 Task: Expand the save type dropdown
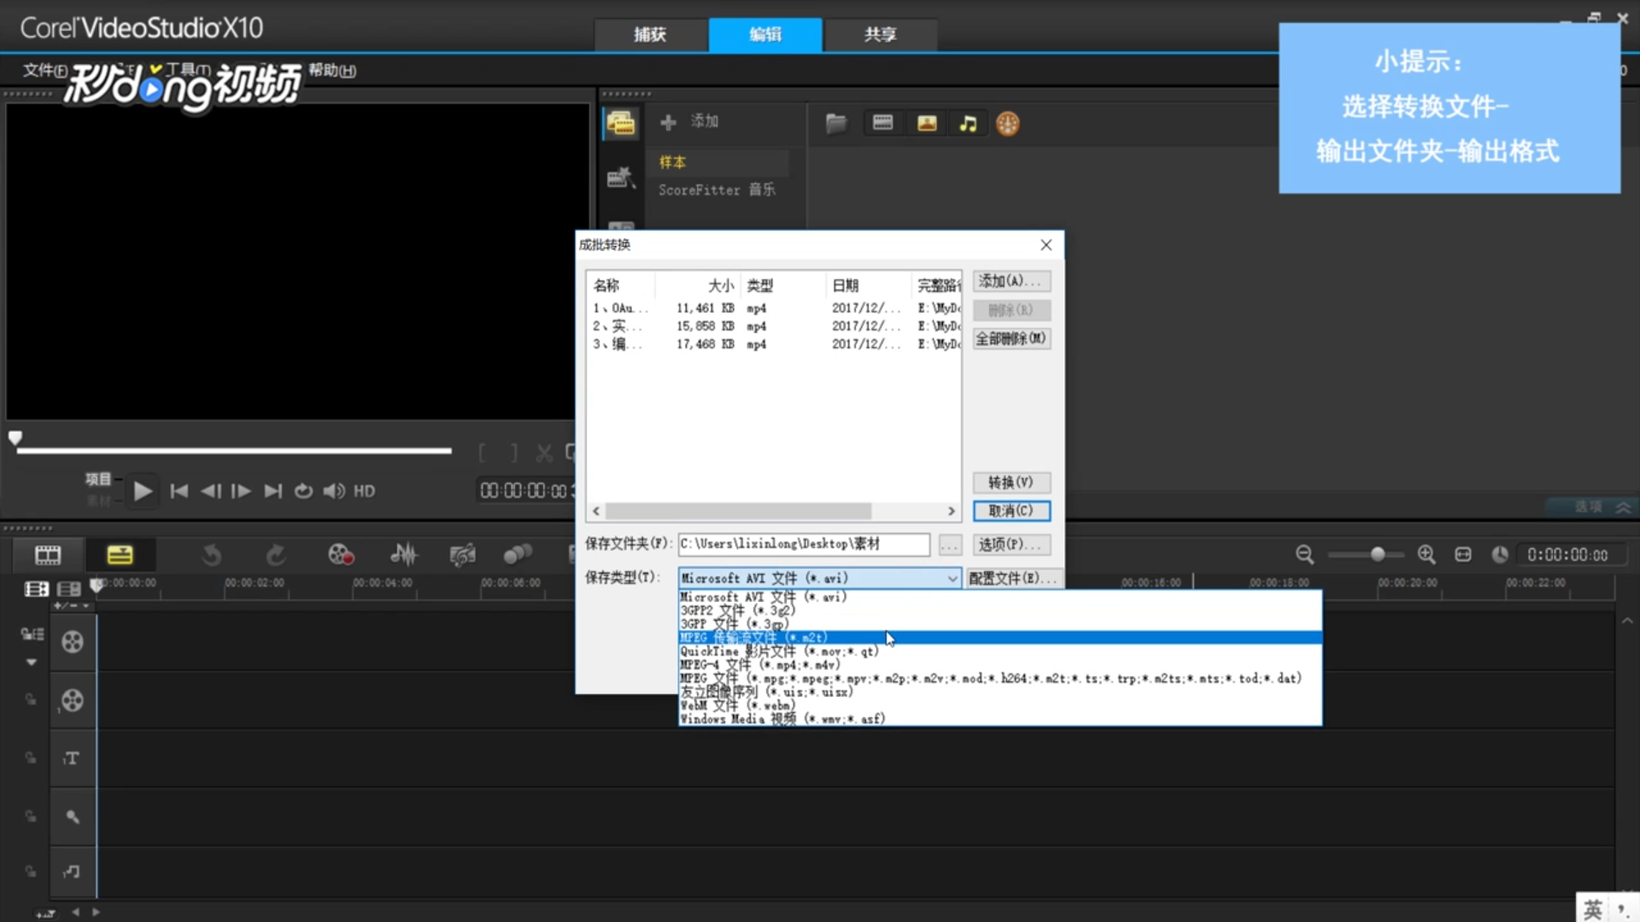point(952,578)
